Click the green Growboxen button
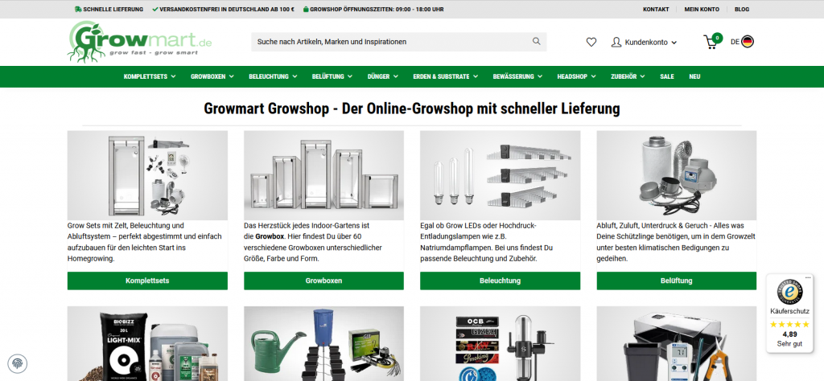The width and height of the screenshot is (824, 381). 323,281
